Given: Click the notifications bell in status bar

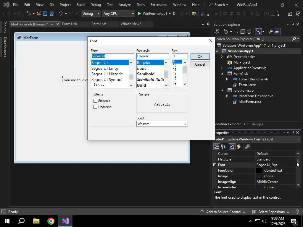Looking at the screenshot, I should tap(298, 212).
